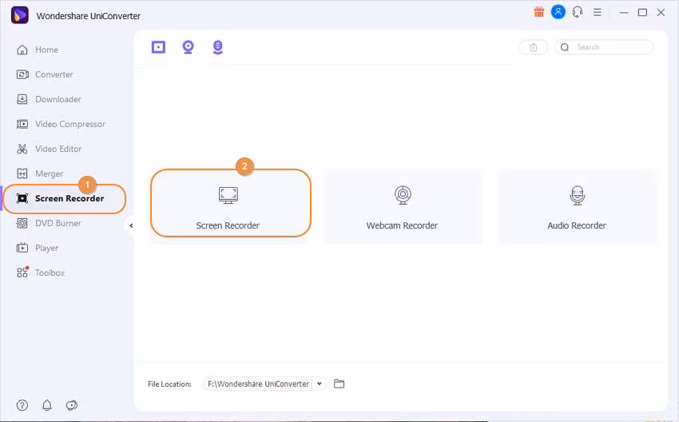Open the notifications bell icon
Viewport: 679px width, 422px height.
tap(47, 405)
